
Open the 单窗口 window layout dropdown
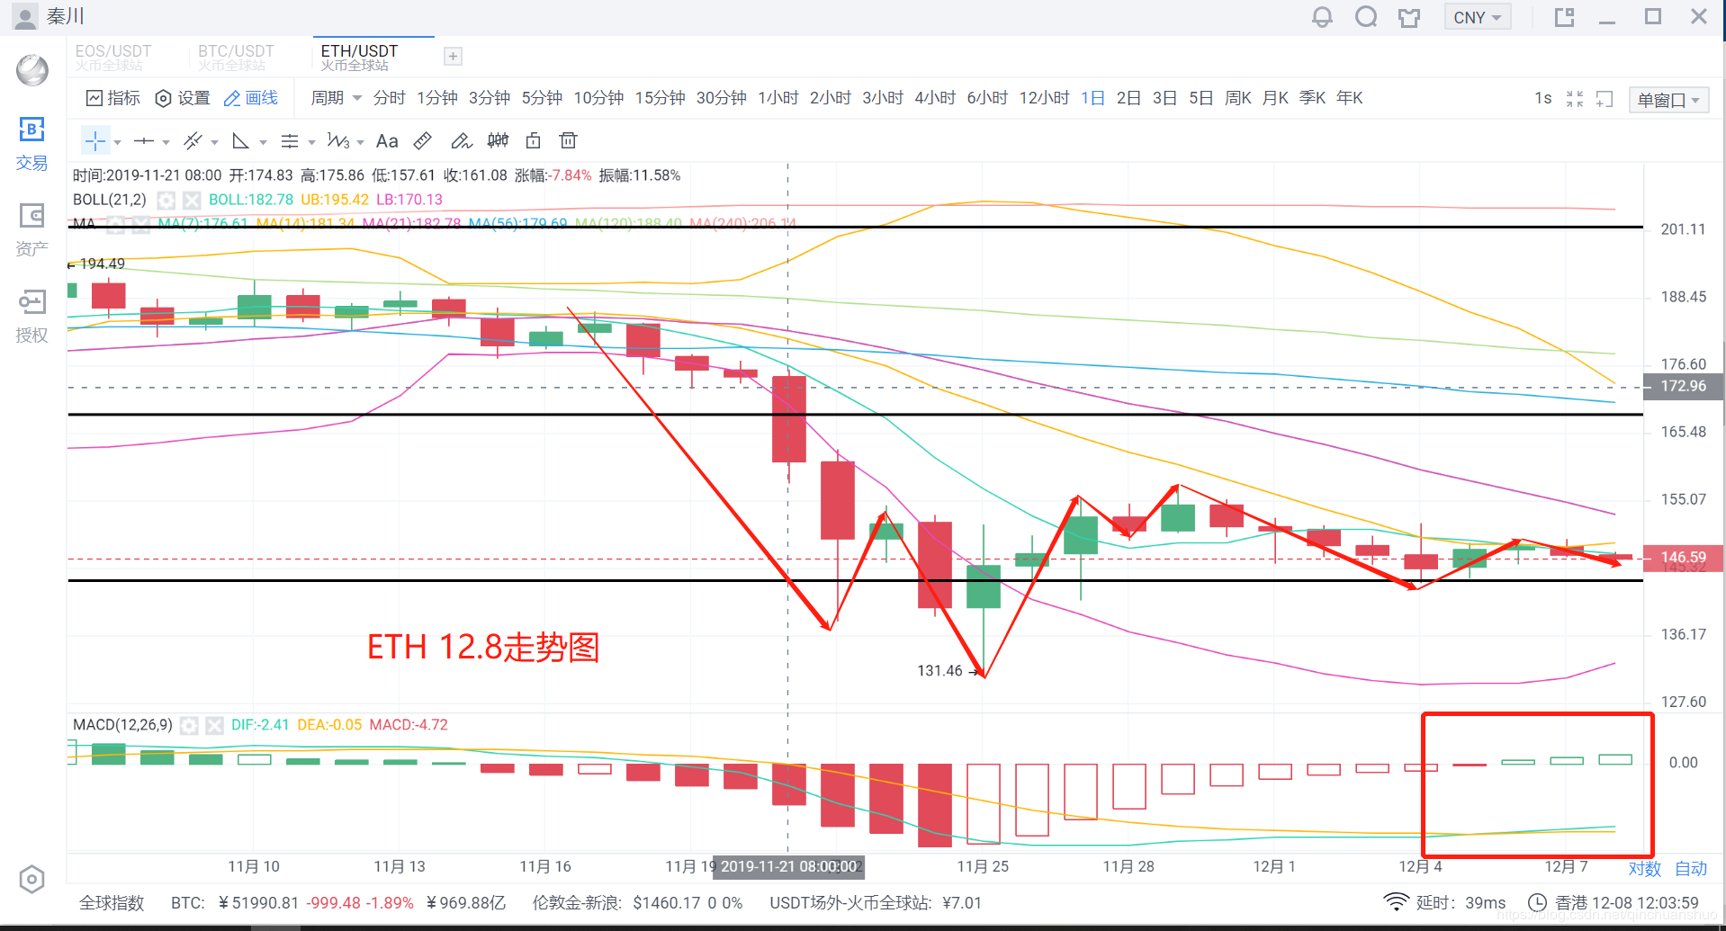[1669, 100]
